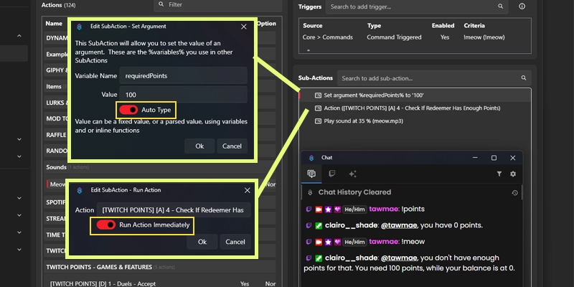This screenshot has height=287, width=574.
Task: Confirm Set Argument dialog with Ok
Action: 199,146
